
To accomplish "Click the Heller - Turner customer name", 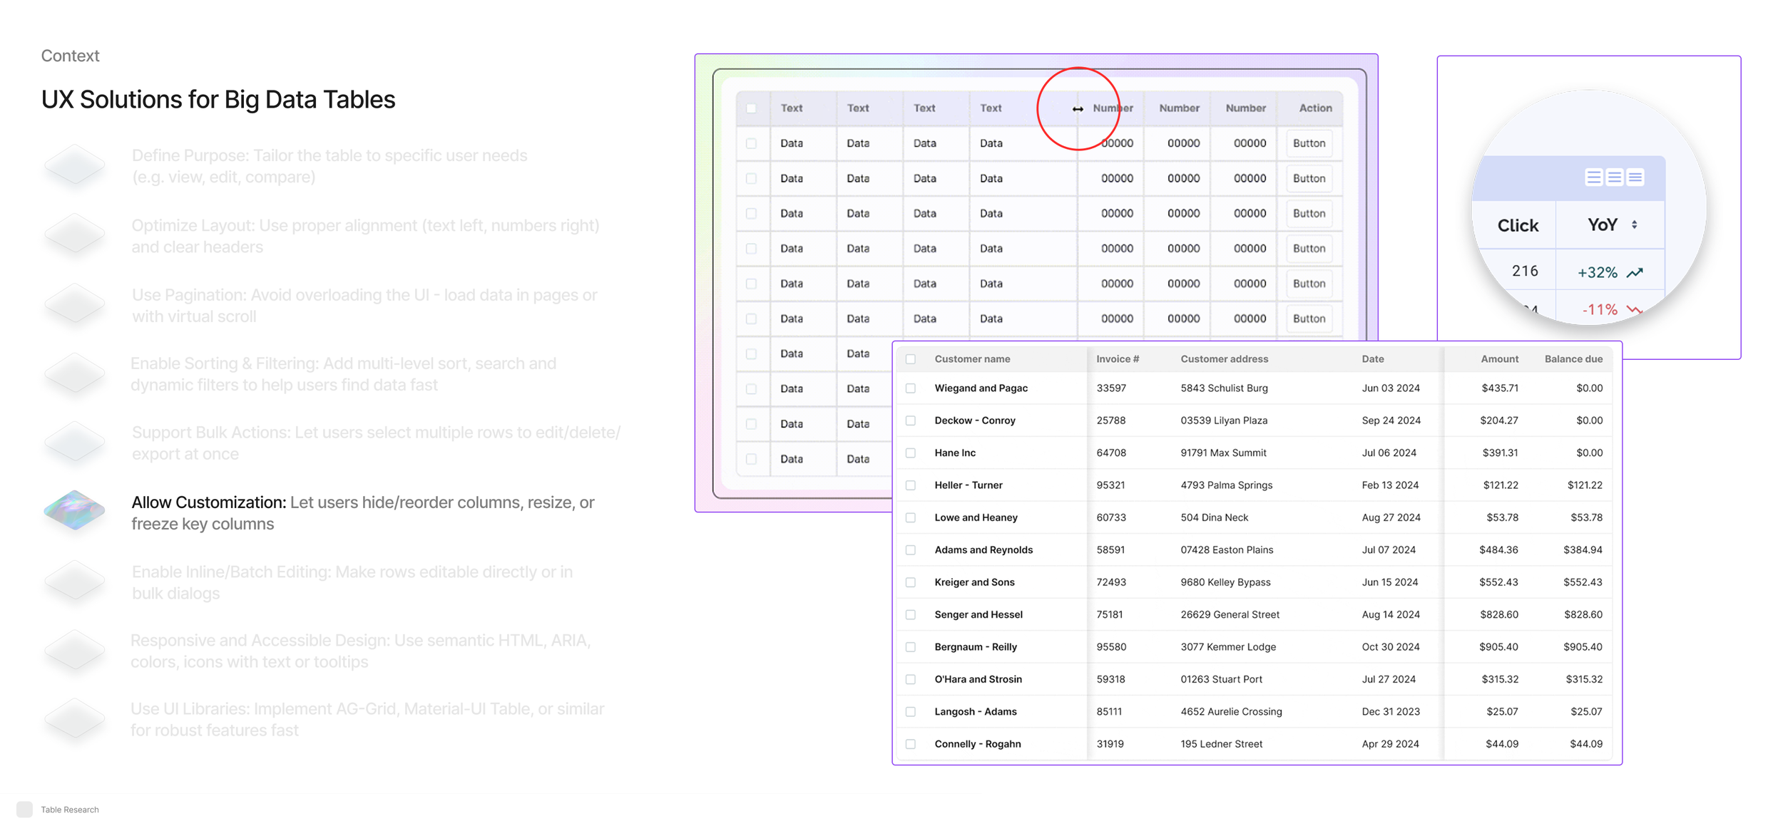I will click(968, 485).
